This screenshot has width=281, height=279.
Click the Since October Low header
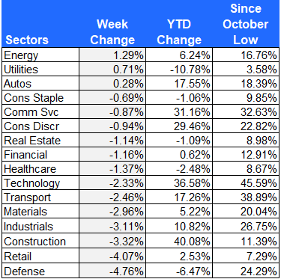(x=246, y=24)
